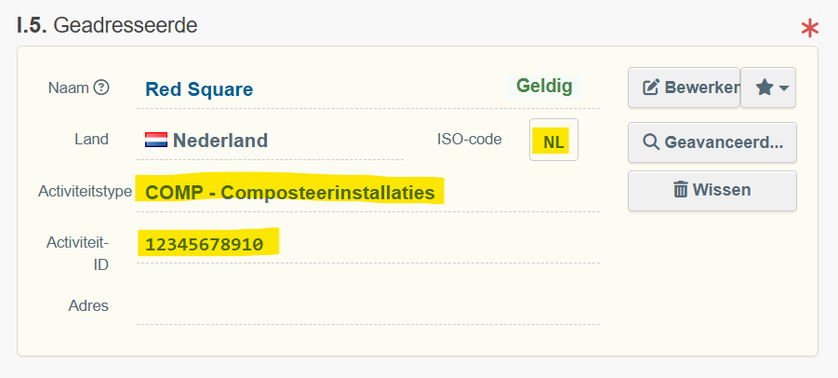Click the ISO-code label
838x378 pixels.
pos(469,140)
